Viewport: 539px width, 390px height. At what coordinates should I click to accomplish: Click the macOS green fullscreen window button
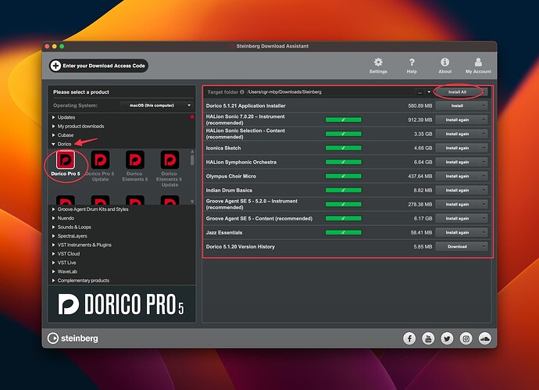click(62, 46)
